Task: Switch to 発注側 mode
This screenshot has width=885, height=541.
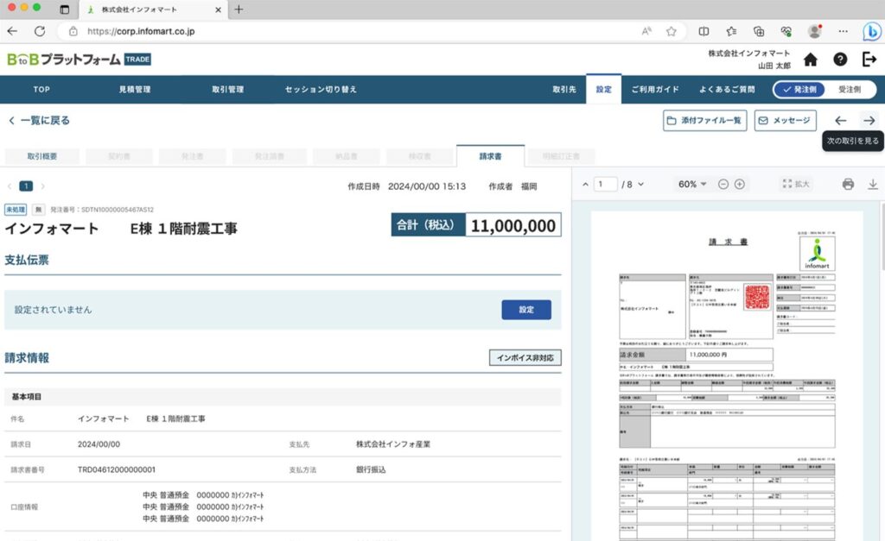Action: pyautogui.click(x=799, y=90)
